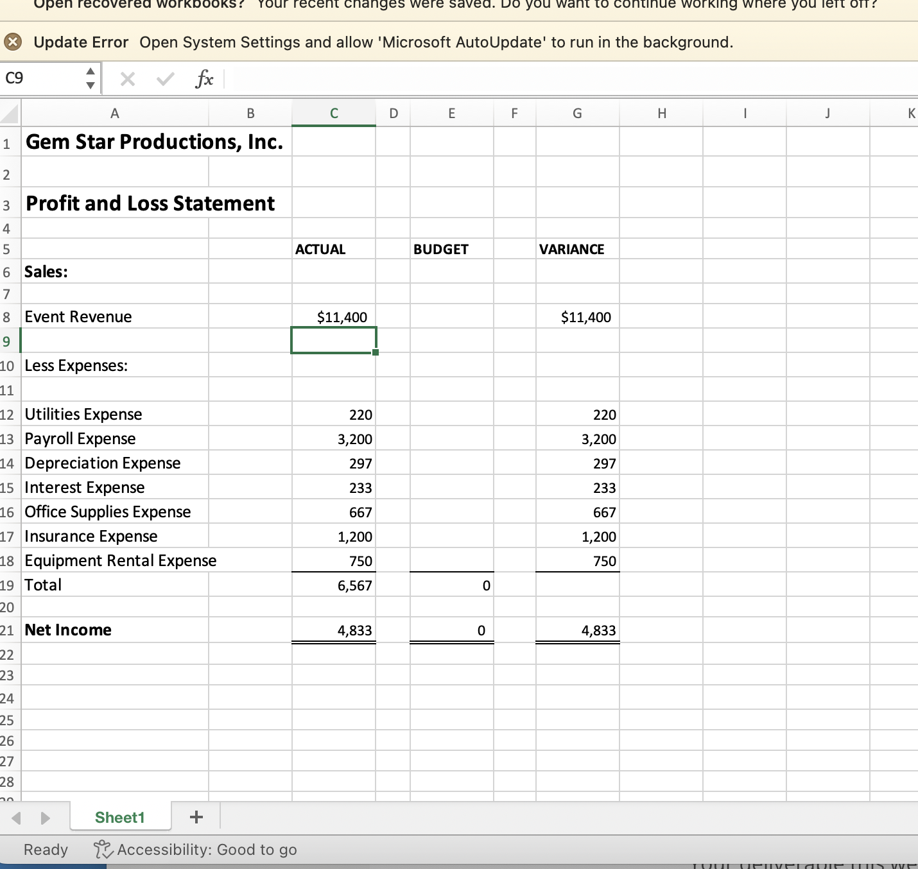Dismiss the Update Error notification

pyautogui.click(x=12, y=42)
